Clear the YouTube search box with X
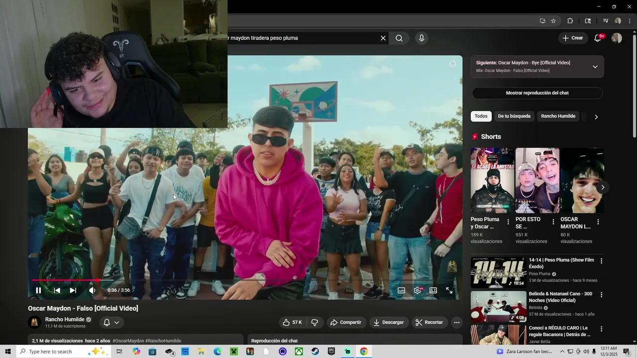The width and height of the screenshot is (637, 358). click(x=383, y=38)
